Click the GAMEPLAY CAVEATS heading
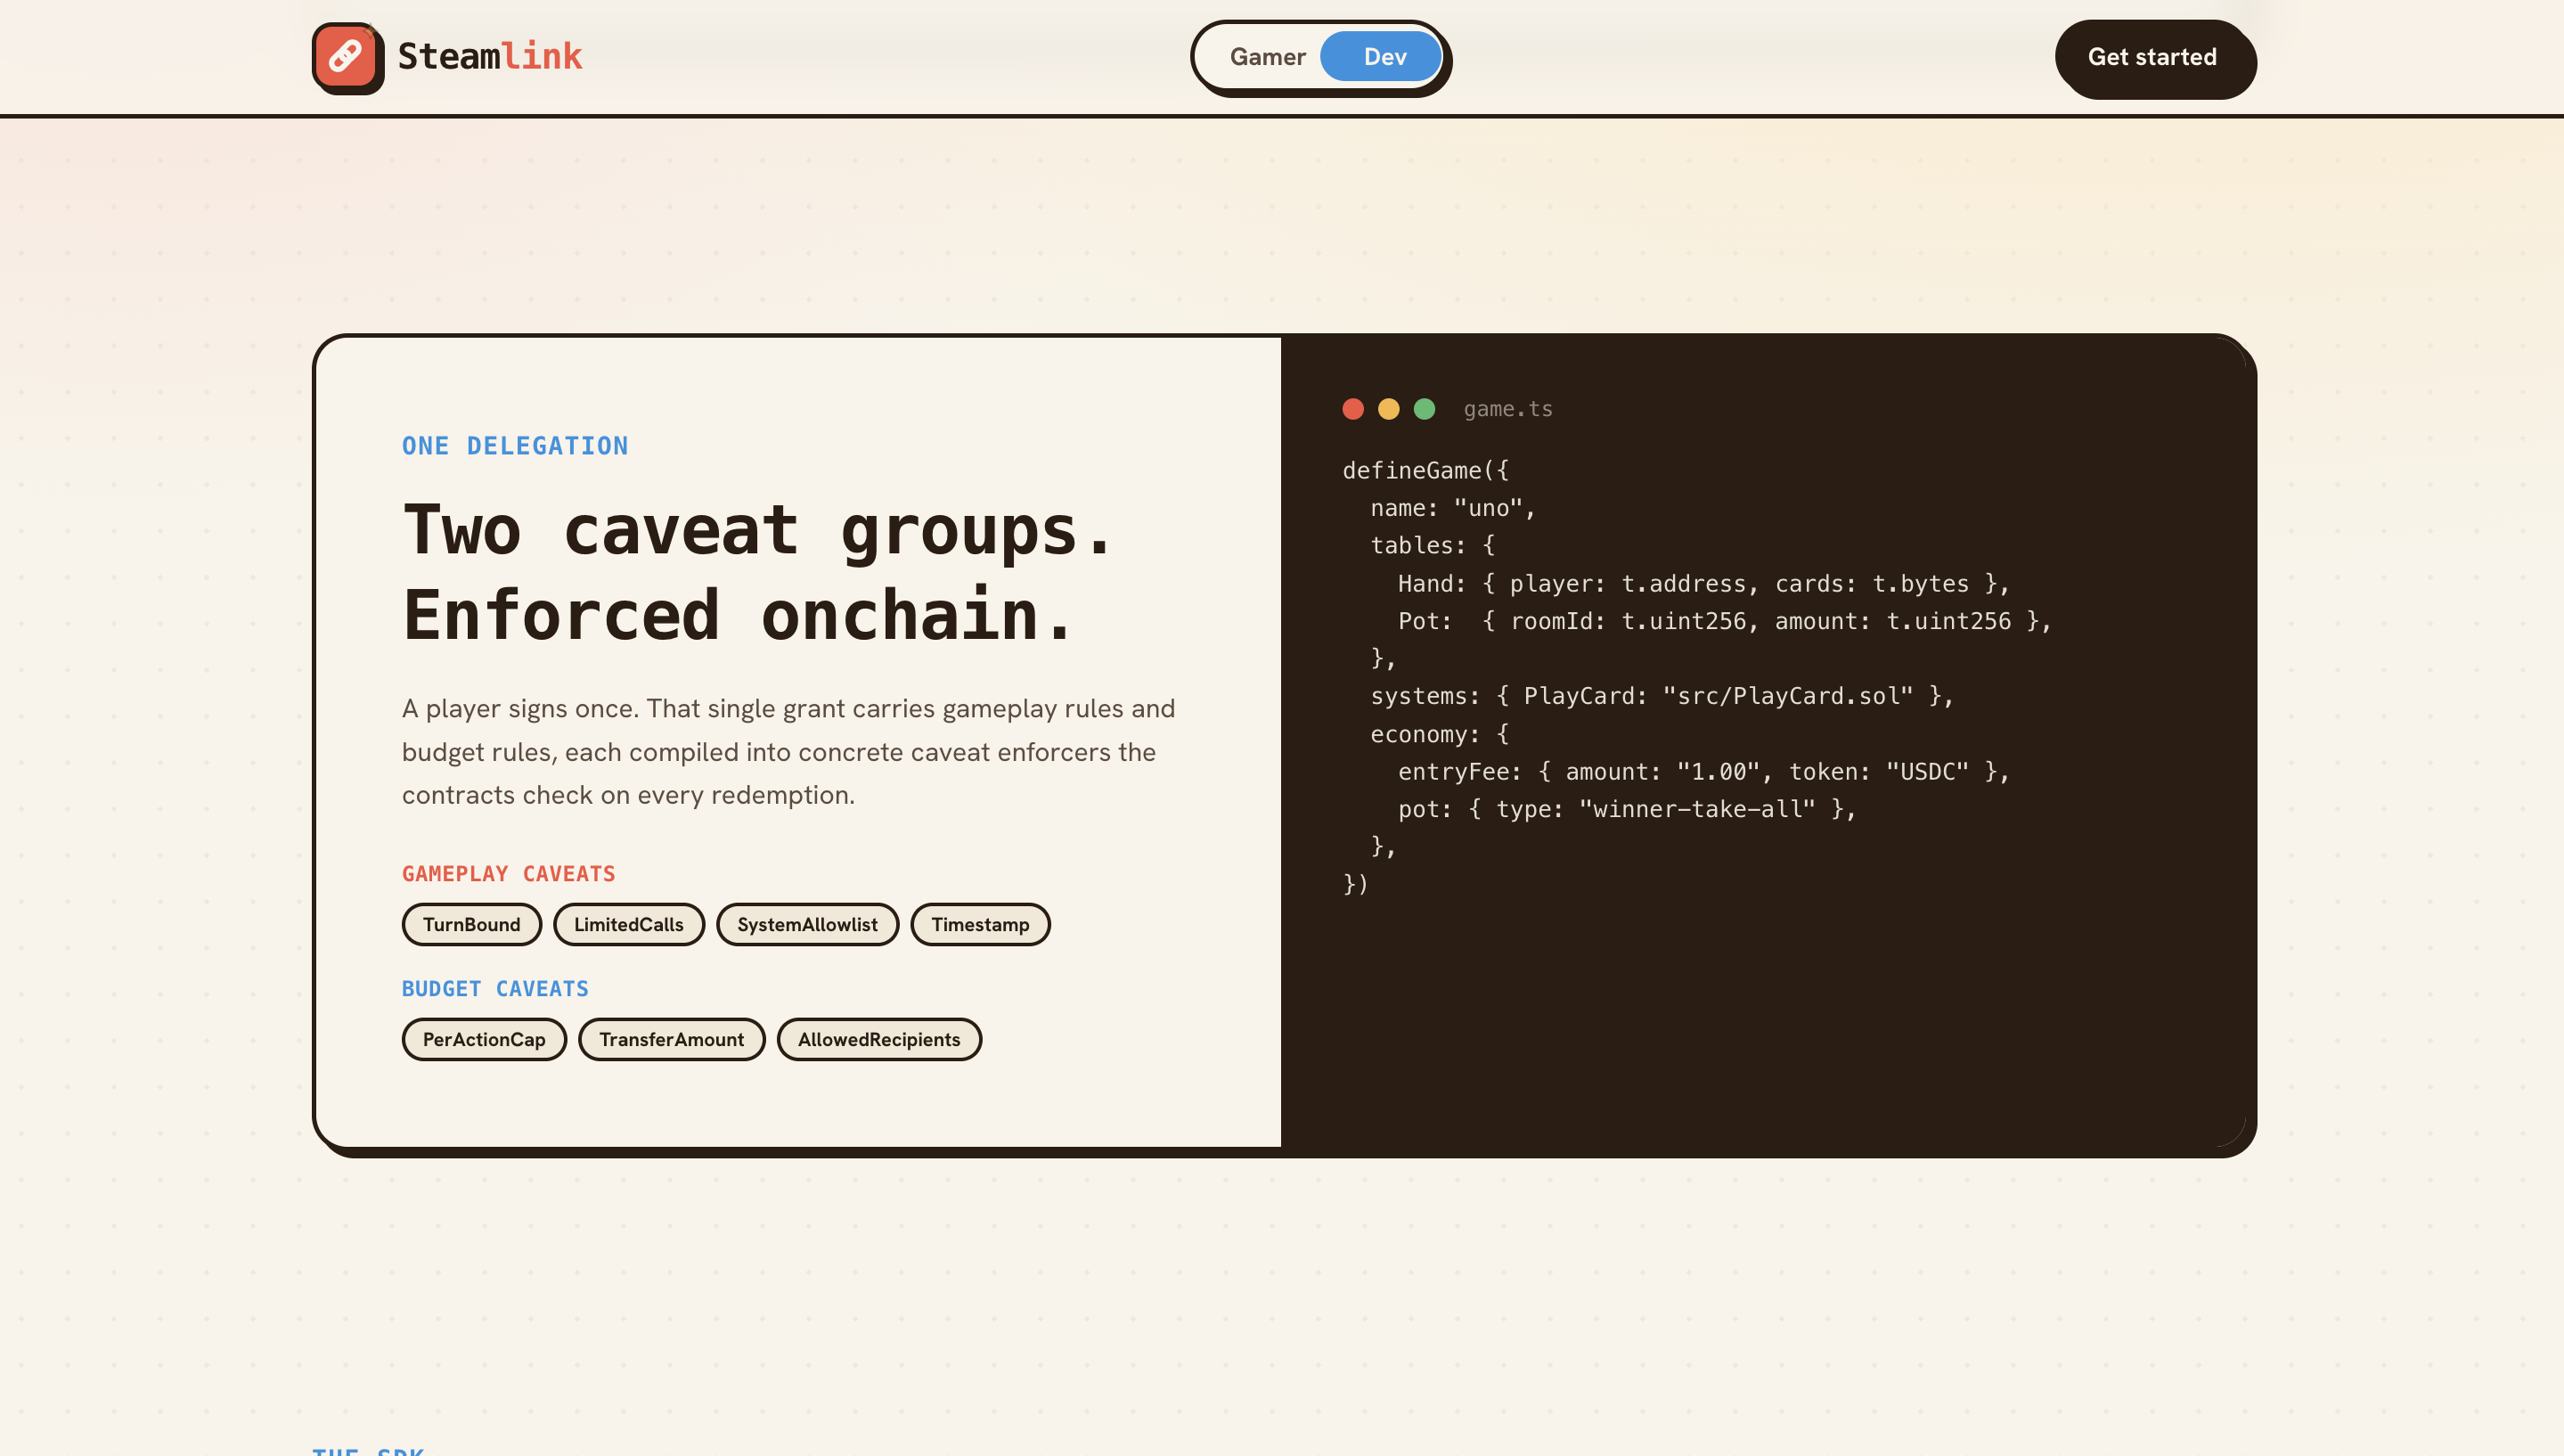 pyautogui.click(x=509, y=874)
